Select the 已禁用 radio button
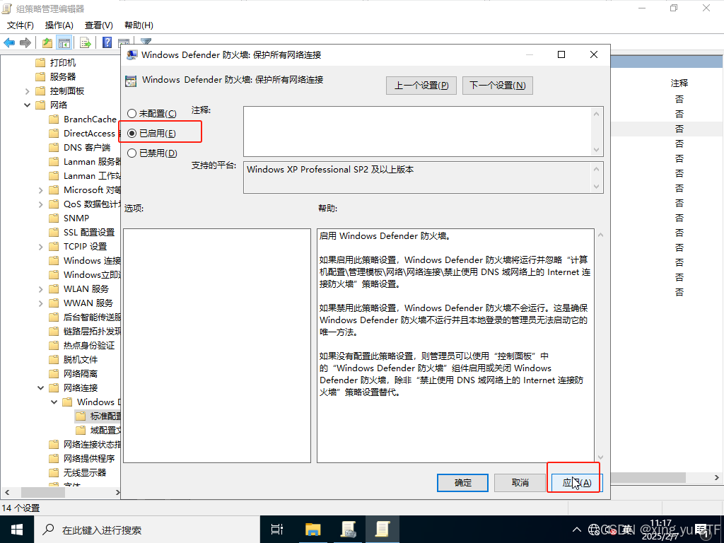Image resolution: width=724 pixels, height=543 pixels. [x=132, y=153]
